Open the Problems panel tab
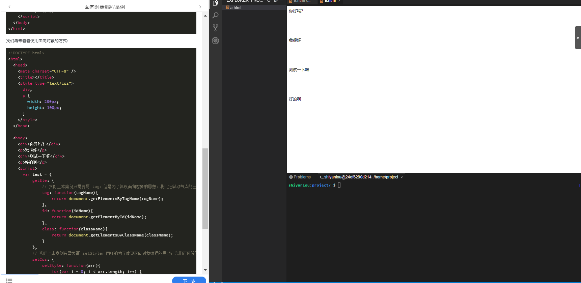The width and height of the screenshot is (581, 283). coord(300,177)
